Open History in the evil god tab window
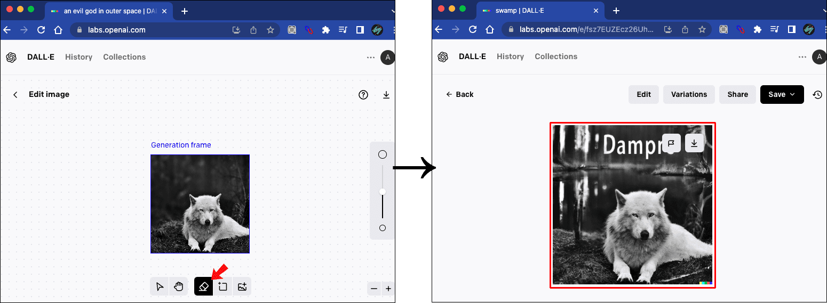Image resolution: width=827 pixels, height=303 pixels. (79, 57)
